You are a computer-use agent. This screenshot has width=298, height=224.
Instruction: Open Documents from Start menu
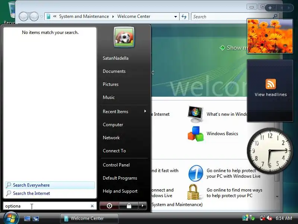pyautogui.click(x=114, y=71)
